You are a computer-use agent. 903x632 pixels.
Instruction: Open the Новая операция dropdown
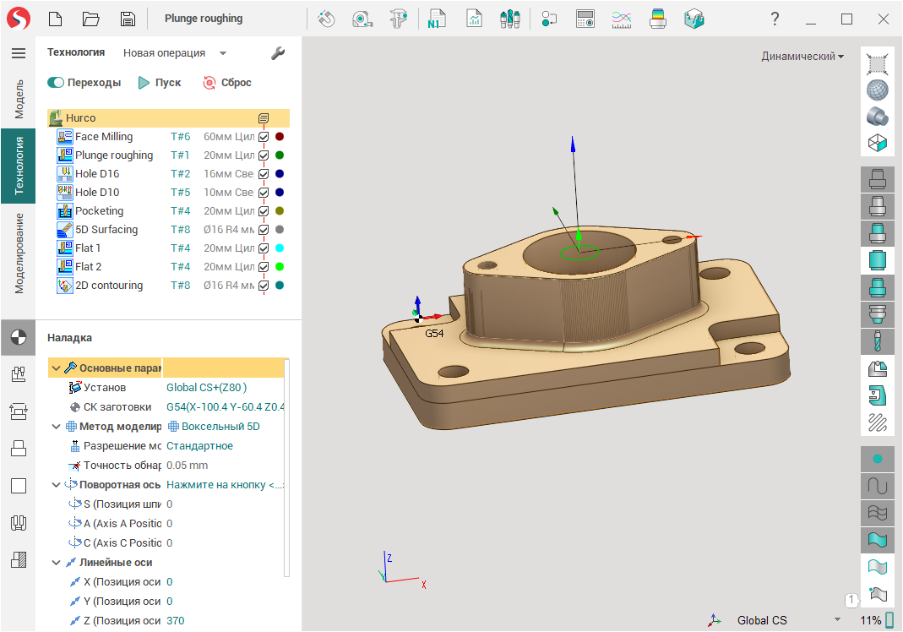tap(223, 53)
